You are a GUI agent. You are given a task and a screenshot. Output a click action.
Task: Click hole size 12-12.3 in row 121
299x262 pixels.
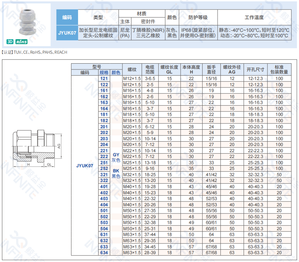tap(256, 79)
